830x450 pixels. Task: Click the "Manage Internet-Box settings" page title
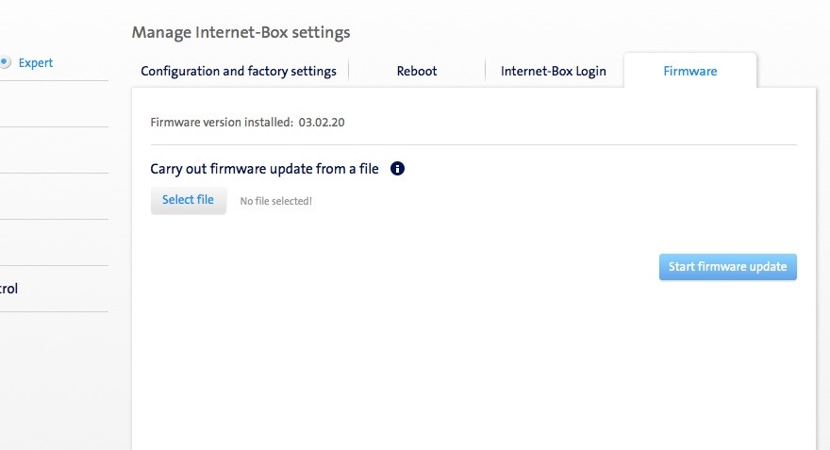[241, 33]
